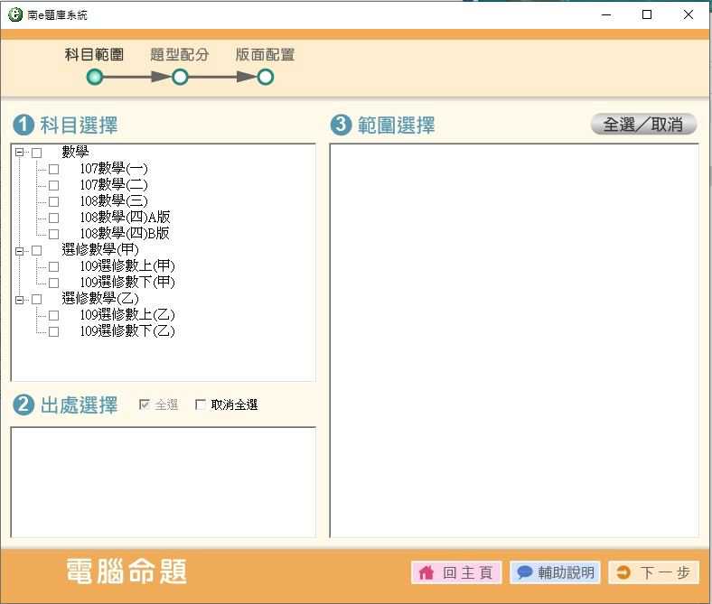Click the 版面配置 step circle
712x604 pixels.
click(265, 77)
